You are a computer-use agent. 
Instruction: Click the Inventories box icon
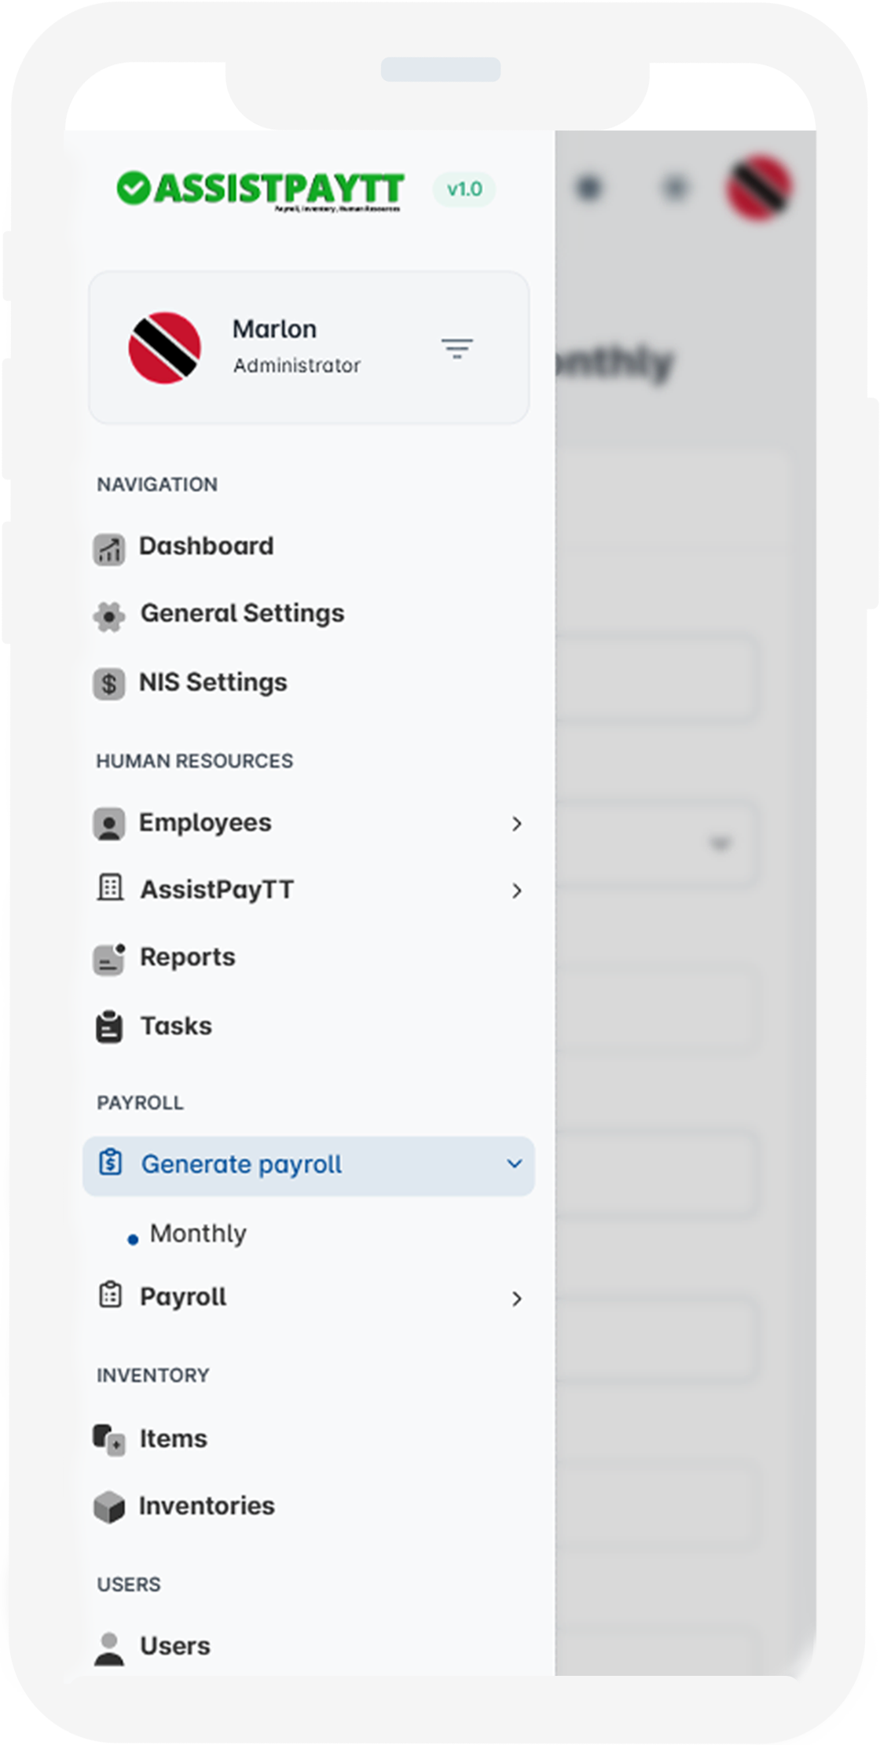[109, 1507]
